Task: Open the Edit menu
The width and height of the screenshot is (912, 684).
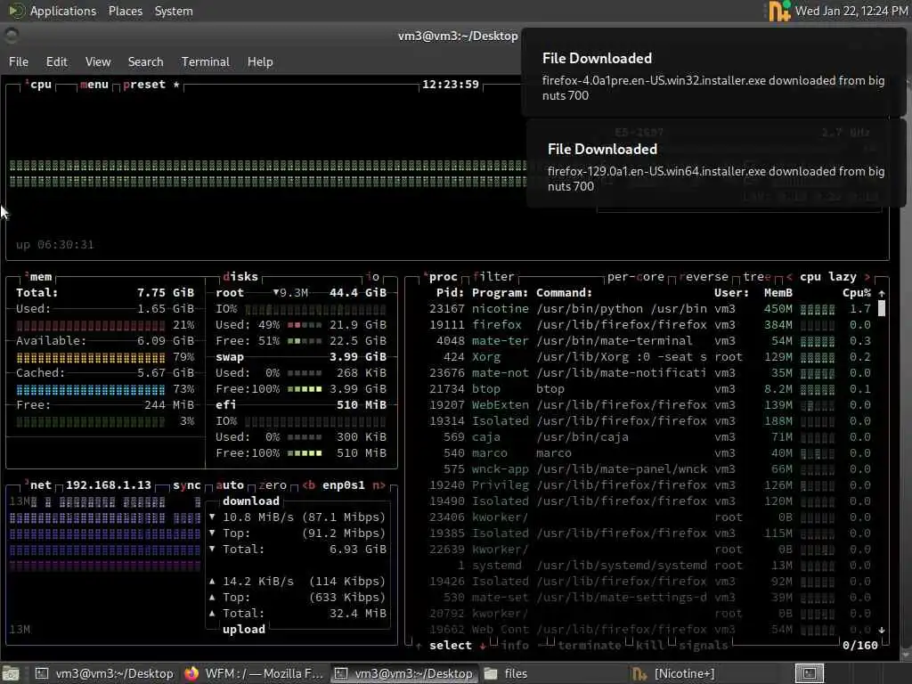Action: click(x=56, y=61)
